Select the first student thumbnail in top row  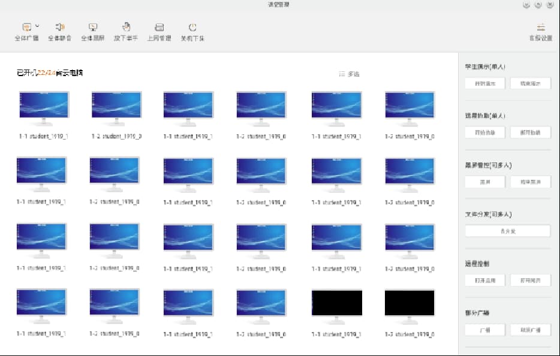[44, 108]
